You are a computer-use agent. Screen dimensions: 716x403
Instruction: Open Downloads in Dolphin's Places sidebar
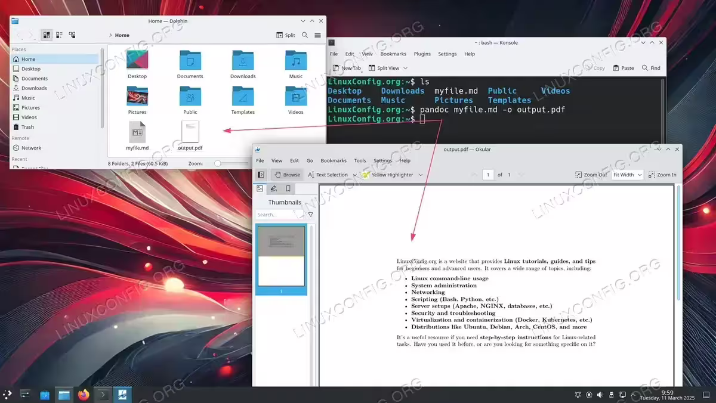(x=55, y=88)
